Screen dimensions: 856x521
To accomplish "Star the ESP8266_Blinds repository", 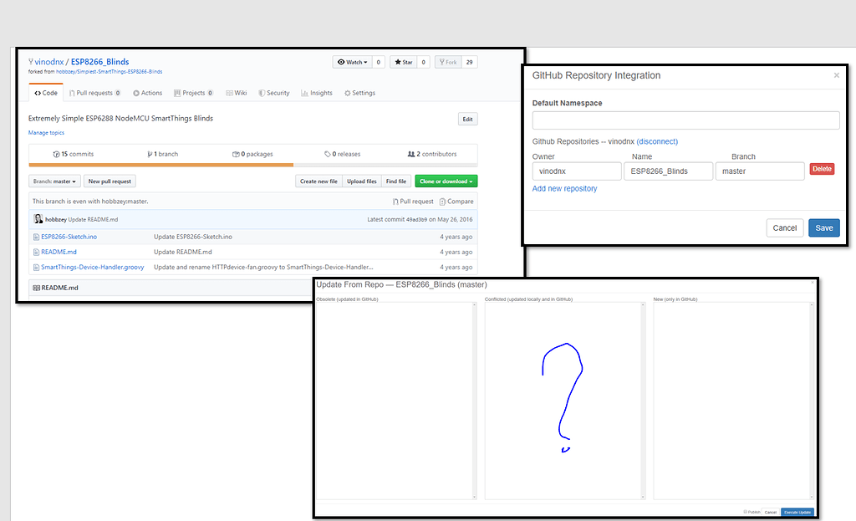I will coord(399,62).
